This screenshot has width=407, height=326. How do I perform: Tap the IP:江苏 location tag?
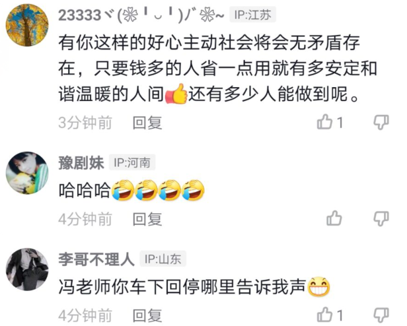click(x=252, y=15)
